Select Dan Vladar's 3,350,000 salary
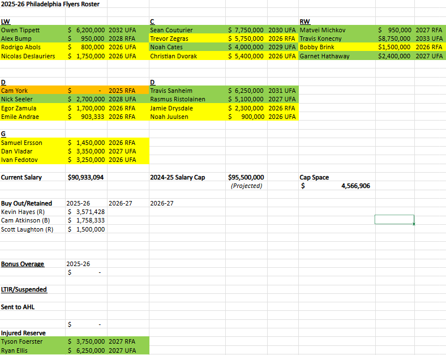The width and height of the screenshot is (446, 355). 86,151
